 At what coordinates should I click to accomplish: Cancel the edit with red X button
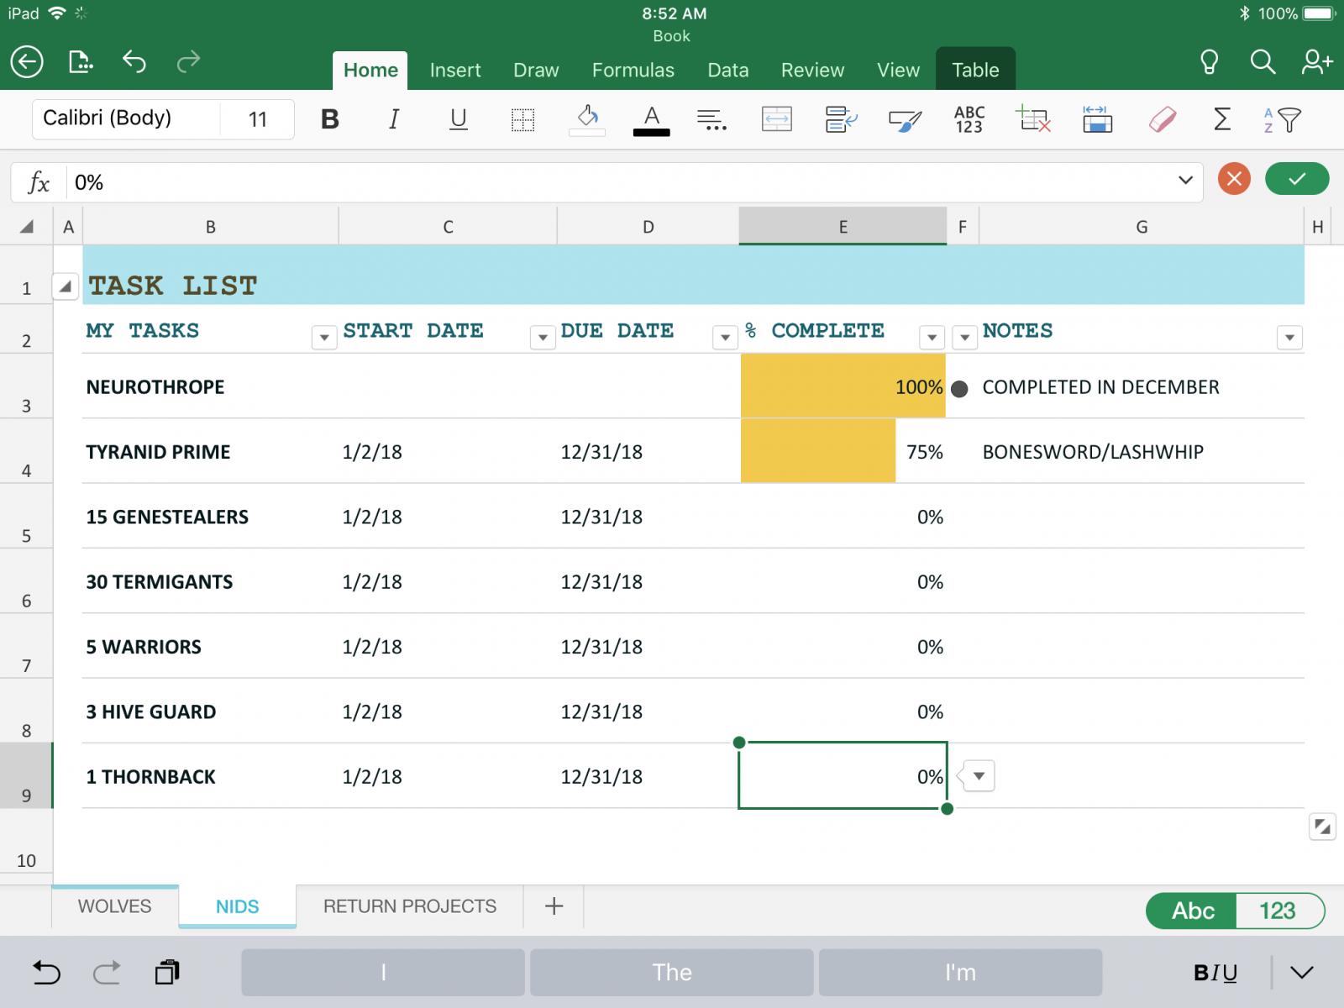(x=1234, y=179)
